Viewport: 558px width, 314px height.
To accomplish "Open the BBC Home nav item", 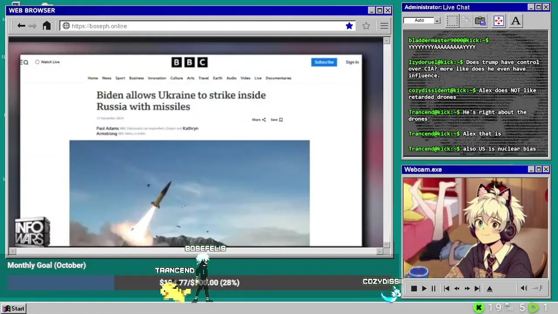I will click(x=93, y=78).
